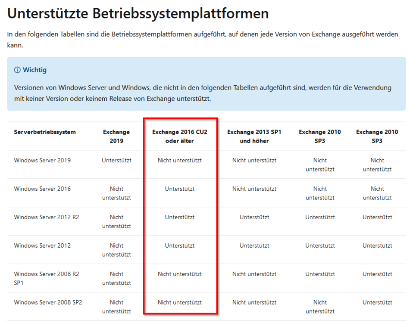The image size is (410, 323).
Task: Click Unterstützt cell for Exchange 2019 on Server 2019
Action: coord(116,160)
